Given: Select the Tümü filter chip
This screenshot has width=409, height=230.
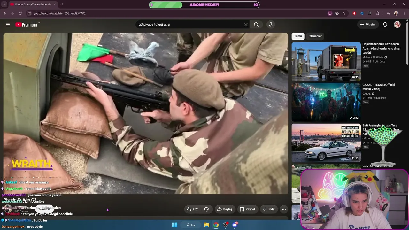Looking at the screenshot, I should 298,36.
